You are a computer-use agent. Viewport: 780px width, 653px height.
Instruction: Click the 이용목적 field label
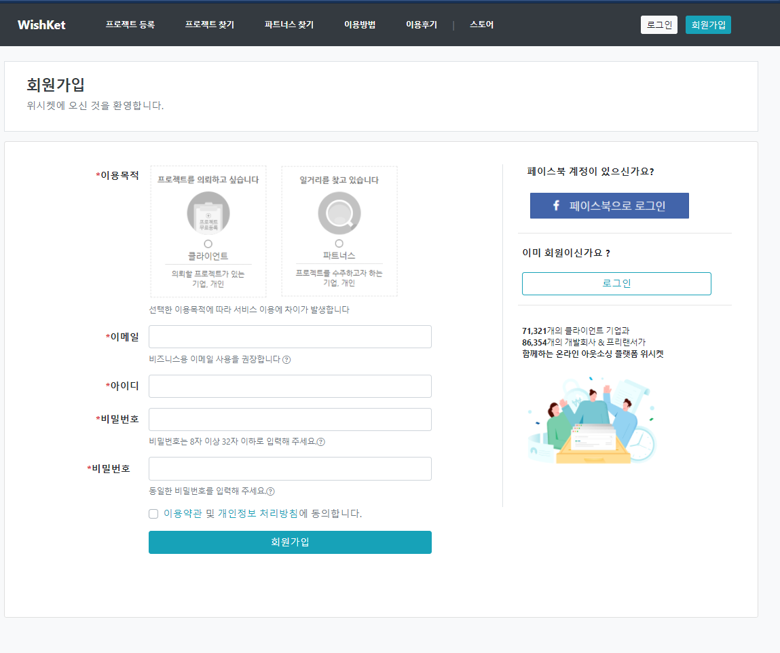pyautogui.click(x=117, y=176)
